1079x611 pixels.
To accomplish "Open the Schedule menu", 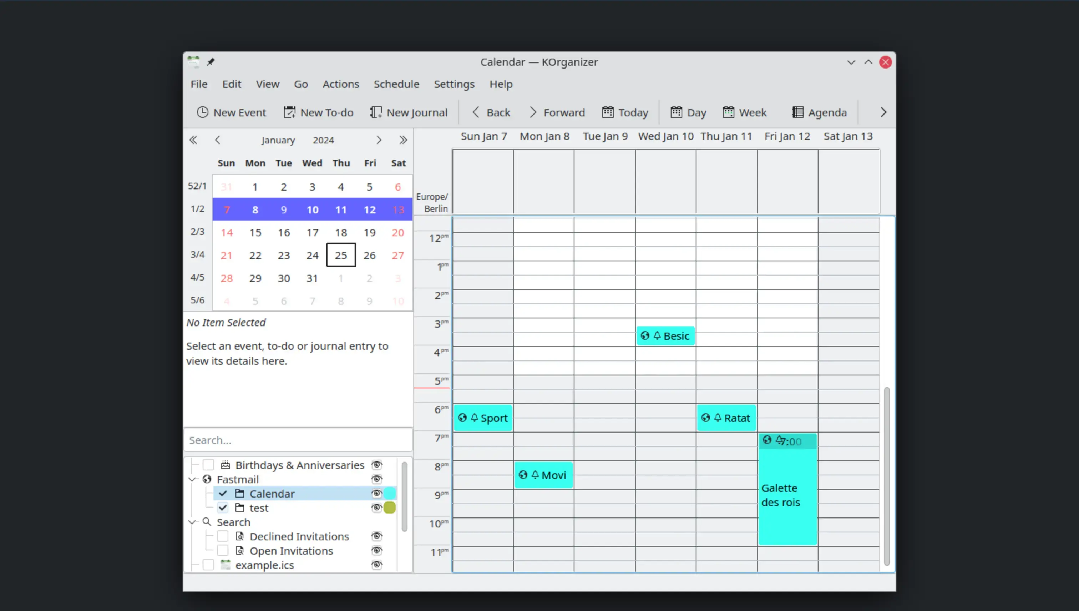I will 396,84.
